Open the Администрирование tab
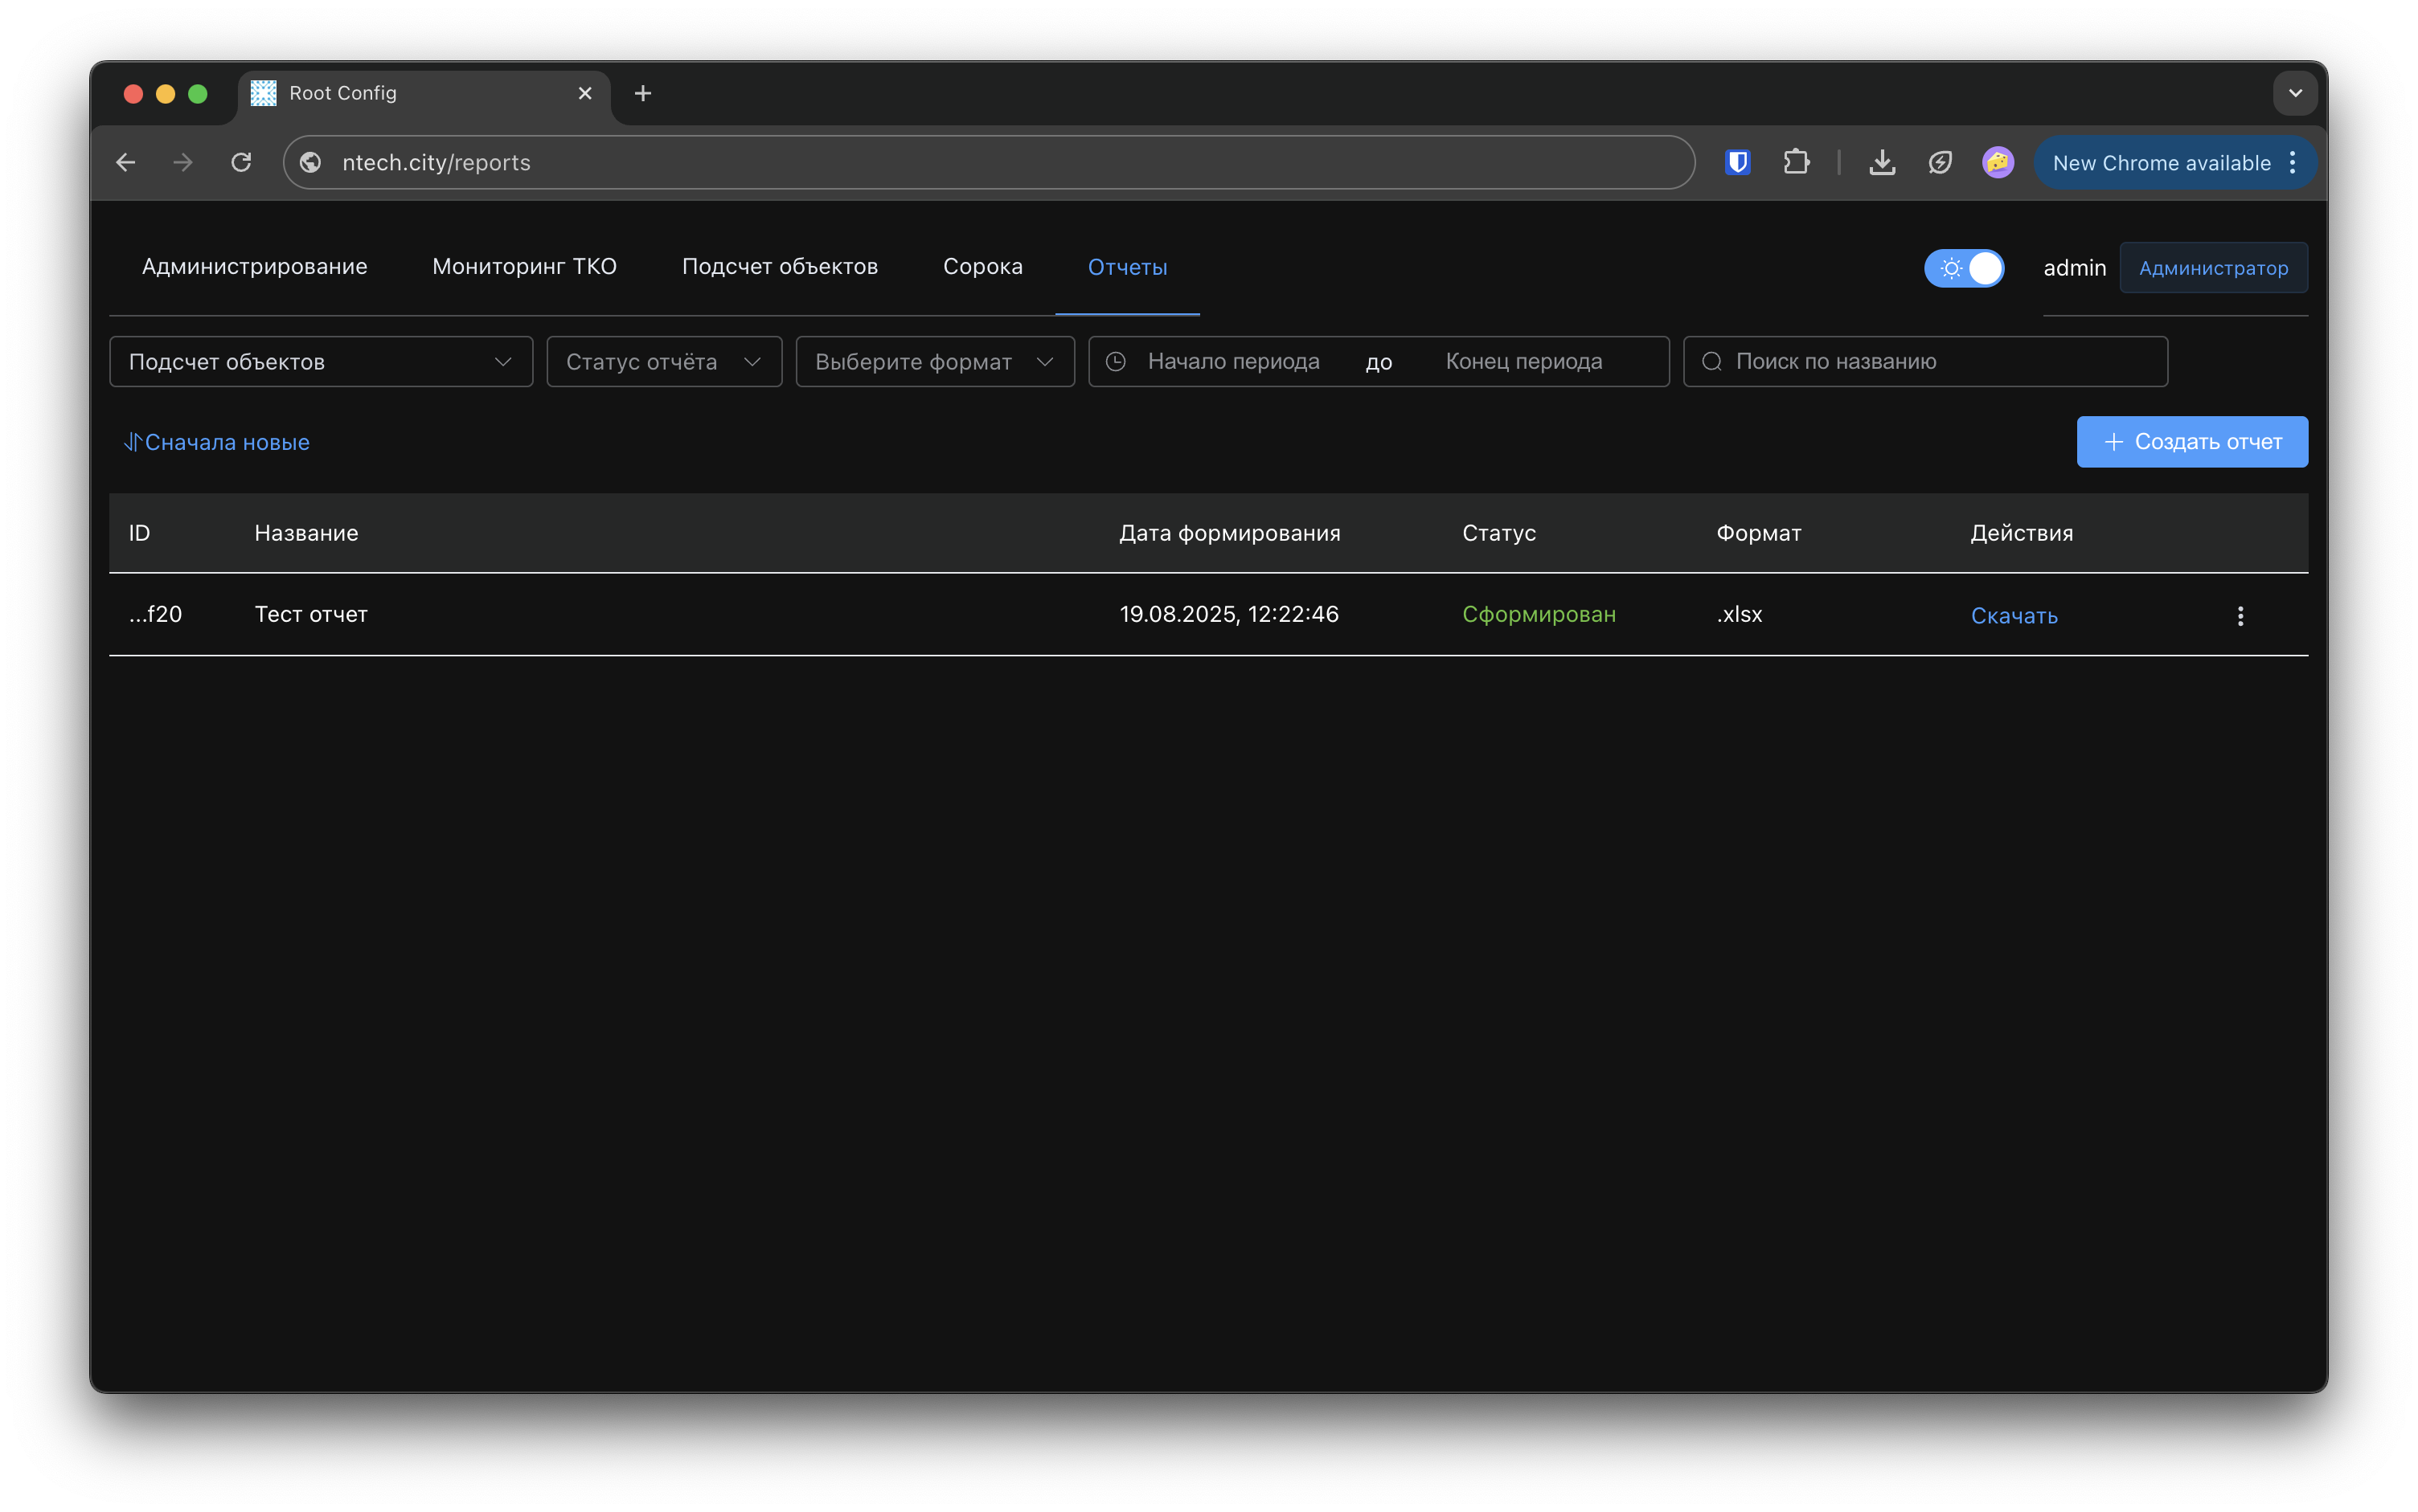This screenshot has width=2418, height=1512. [254, 267]
